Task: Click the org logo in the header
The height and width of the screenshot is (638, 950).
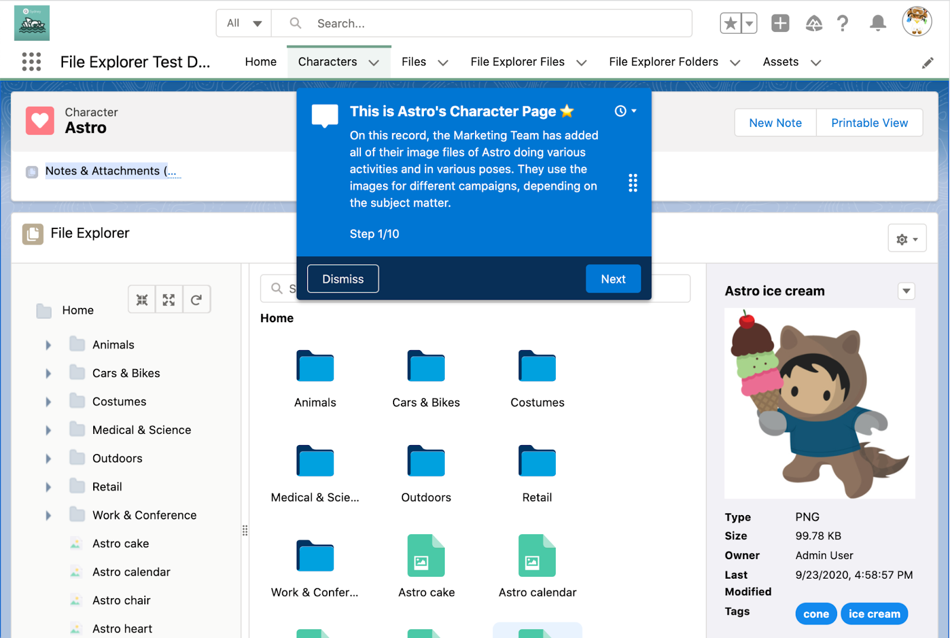Action: [32, 23]
